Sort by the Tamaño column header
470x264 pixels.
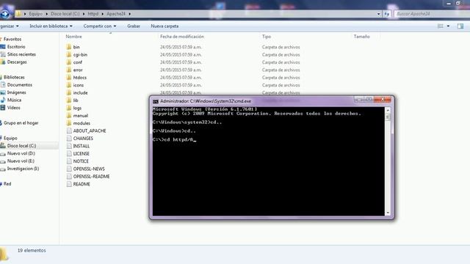pos(362,37)
